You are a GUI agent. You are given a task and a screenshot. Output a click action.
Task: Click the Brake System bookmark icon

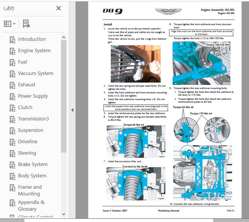[x=13, y=165]
